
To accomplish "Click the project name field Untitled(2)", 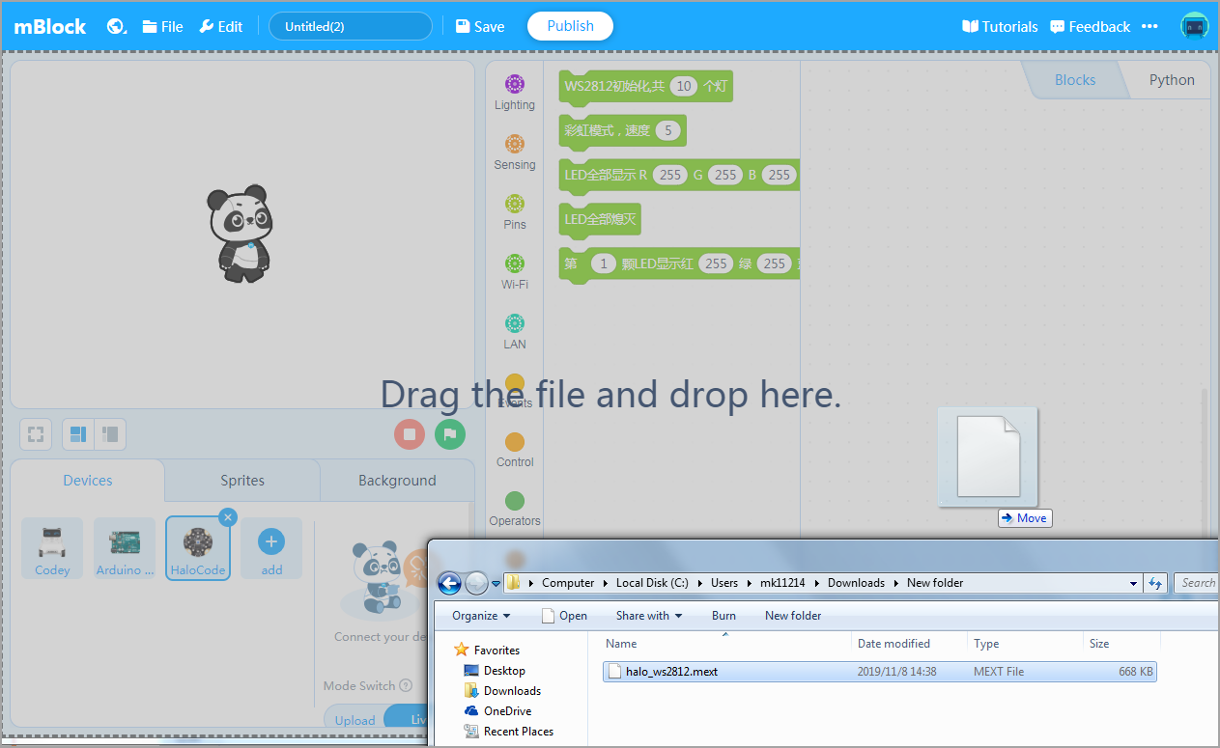I will pyautogui.click(x=350, y=26).
